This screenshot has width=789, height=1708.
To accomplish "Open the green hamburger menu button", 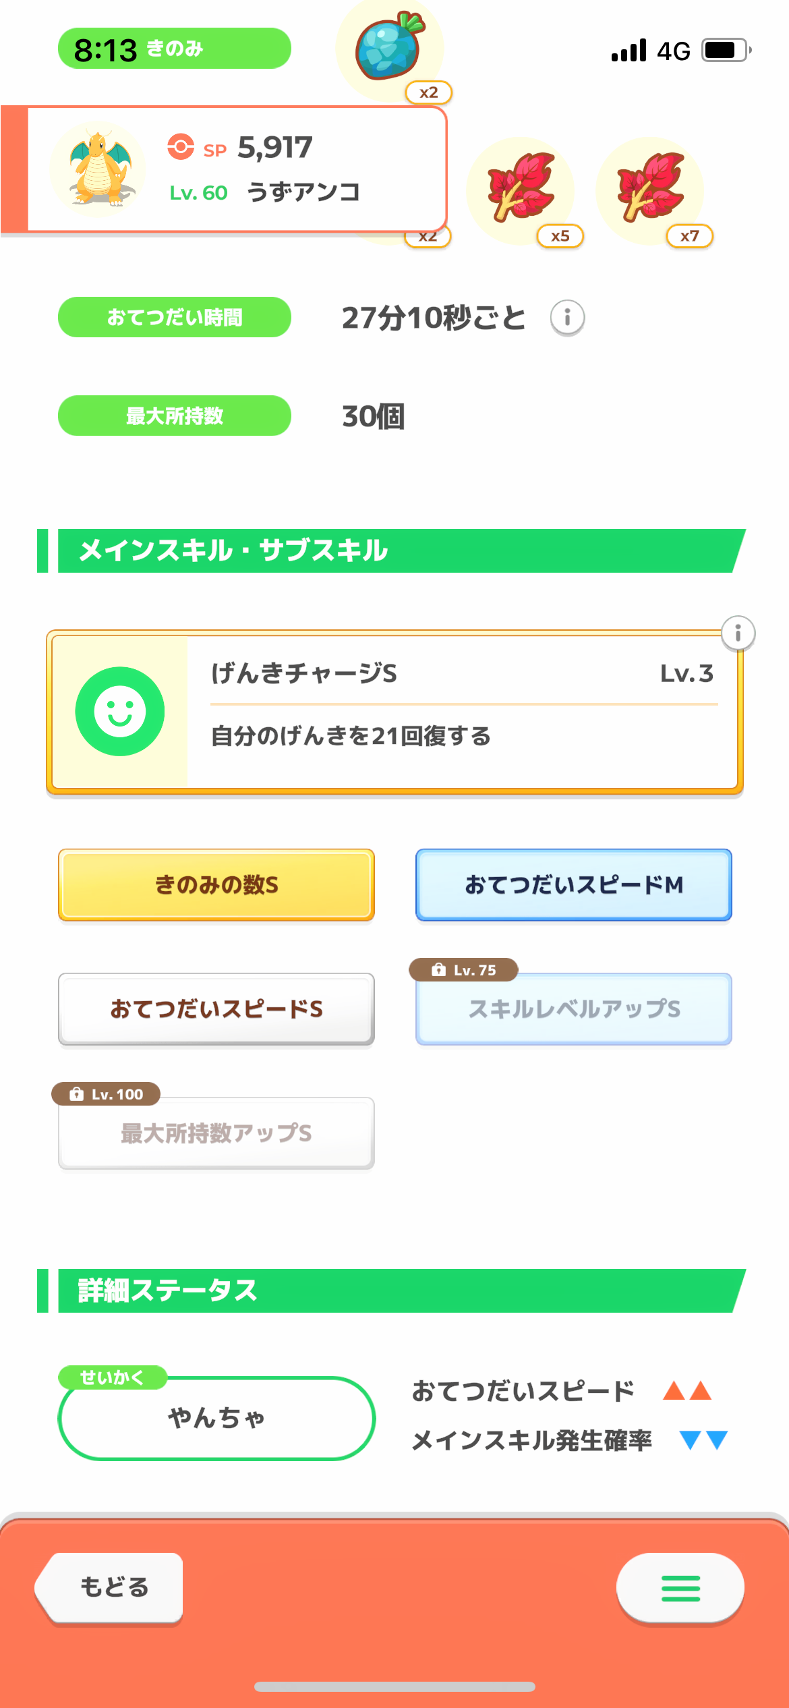I will [x=680, y=1588].
